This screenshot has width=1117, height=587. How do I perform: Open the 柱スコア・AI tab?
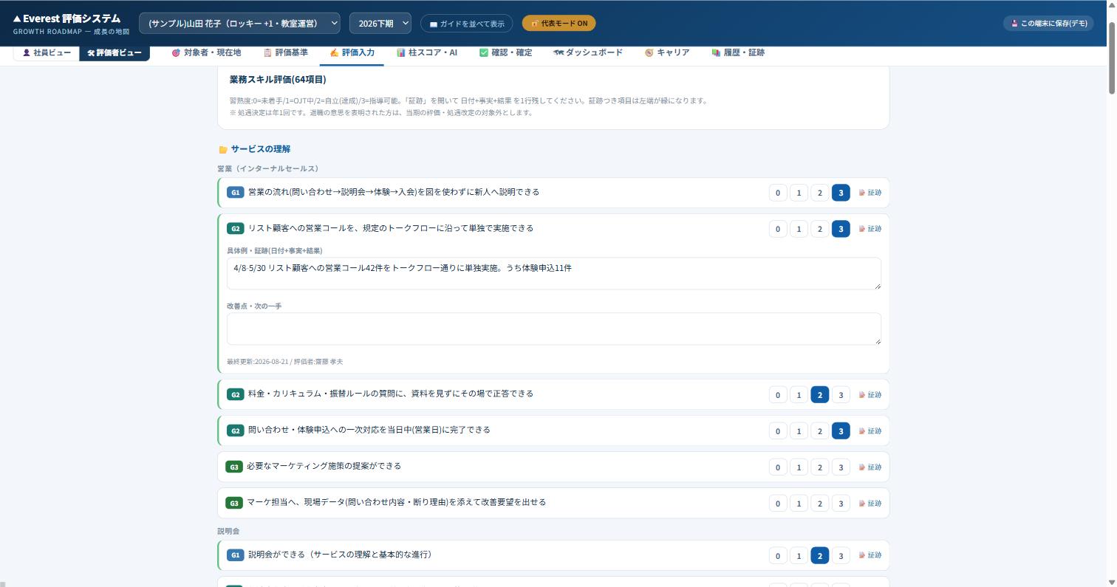427,53
